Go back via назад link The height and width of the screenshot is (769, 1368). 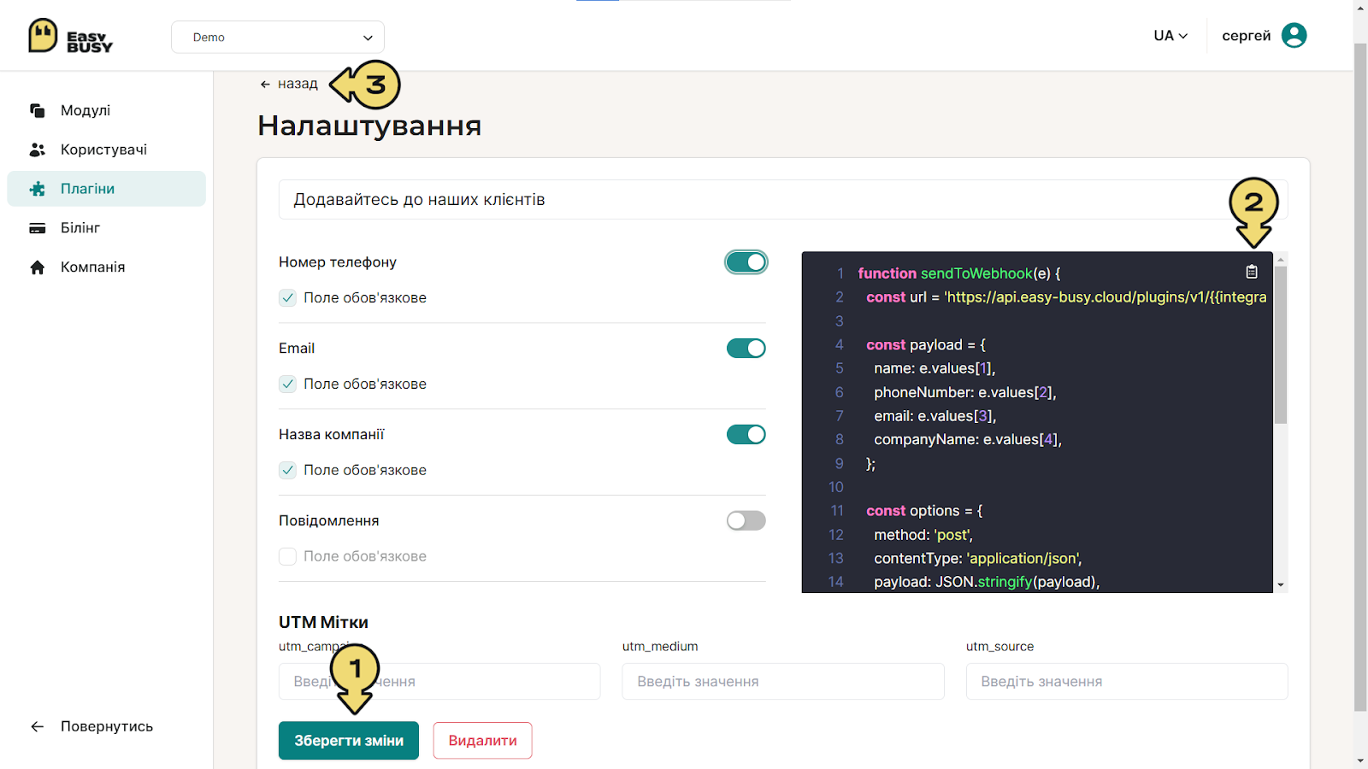(x=289, y=84)
